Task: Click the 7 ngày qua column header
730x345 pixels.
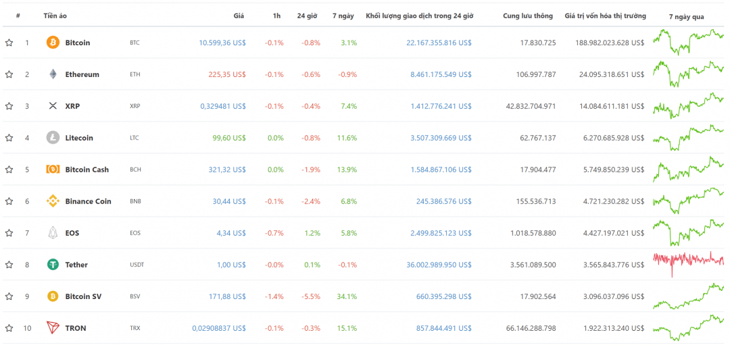Action: [x=686, y=16]
